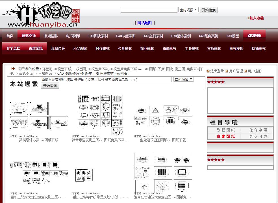Select 电气原理 sub-navigation item

pyautogui.click(x=236, y=49)
